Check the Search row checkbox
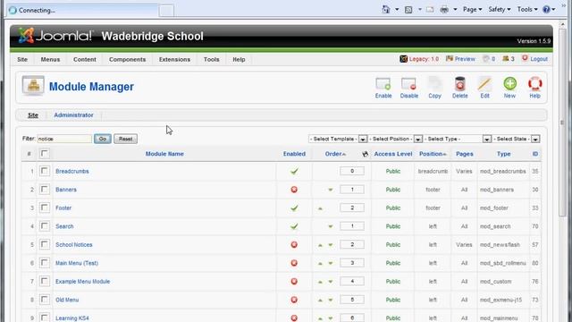Screen dimensions: 572x322 pyautogui.click(x=44, y=226)
